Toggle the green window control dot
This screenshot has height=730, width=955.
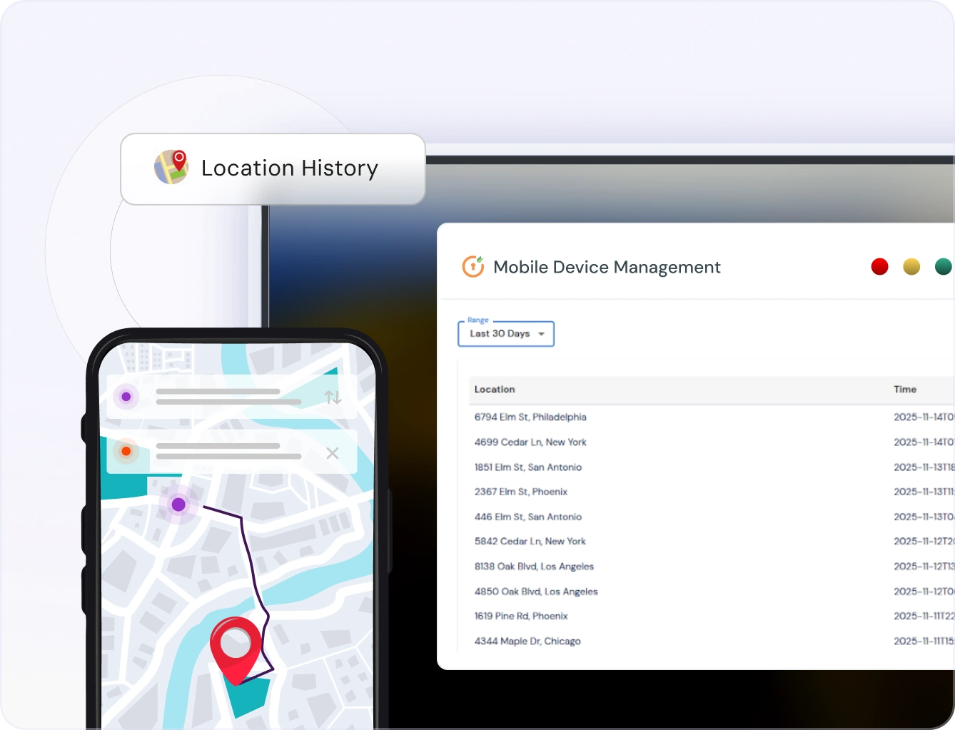tap(943, 266)
